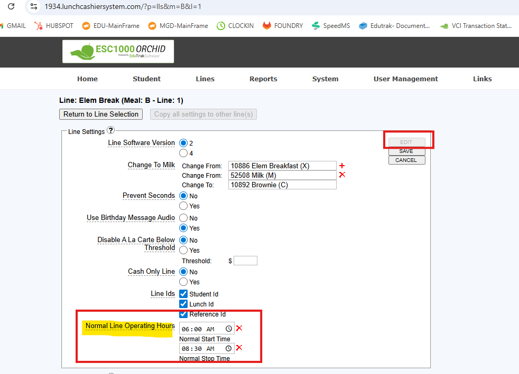This screenshot has height=374, width=519.
Task: Click the Threshold dollar amount field
Action: (x=245, y=261)
